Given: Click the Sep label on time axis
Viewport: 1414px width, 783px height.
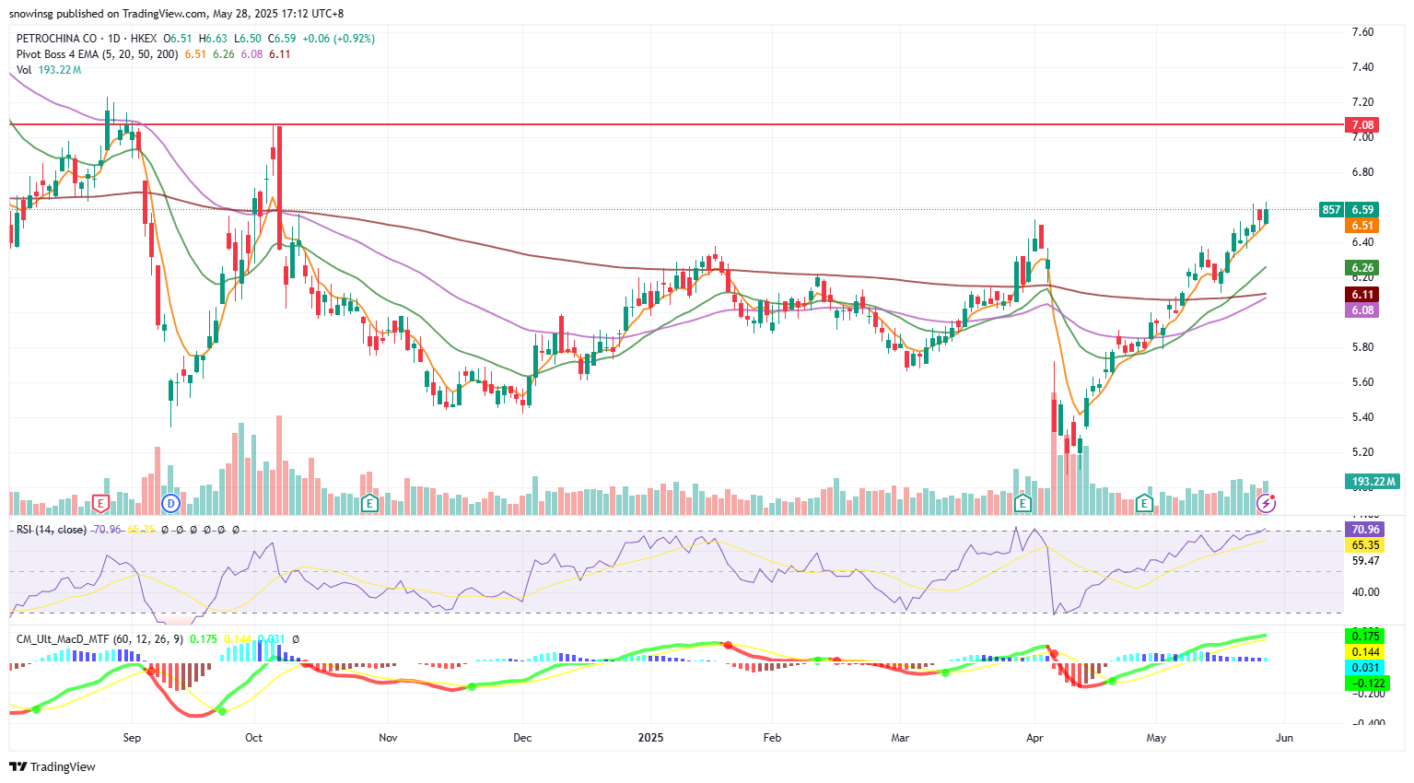Looking at the screenshot, I should [x=132, y=738].
